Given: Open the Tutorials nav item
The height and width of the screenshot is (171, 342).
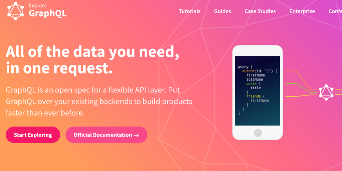Looking at the screenshot, I should (x=190, y=11).
